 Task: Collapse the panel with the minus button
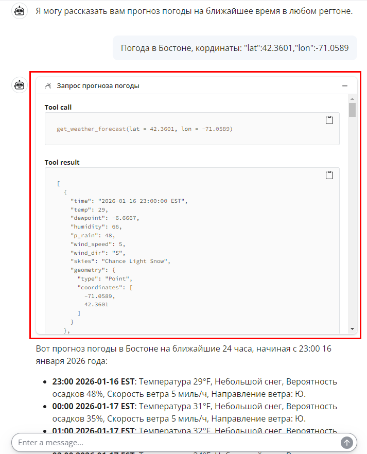tap(345, 86)
